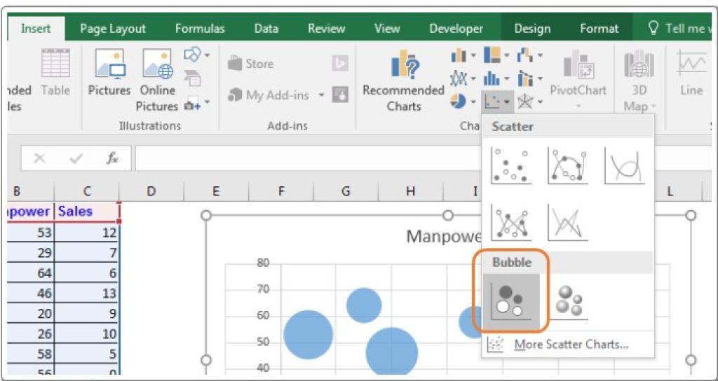Select the bubble near 65 on chart
Image resolution: width=718 pixels, height=381 pixels.
tap(364, 305)
